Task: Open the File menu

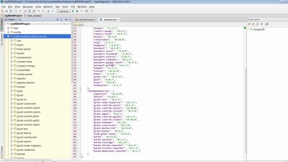Action: coord(4,7)
